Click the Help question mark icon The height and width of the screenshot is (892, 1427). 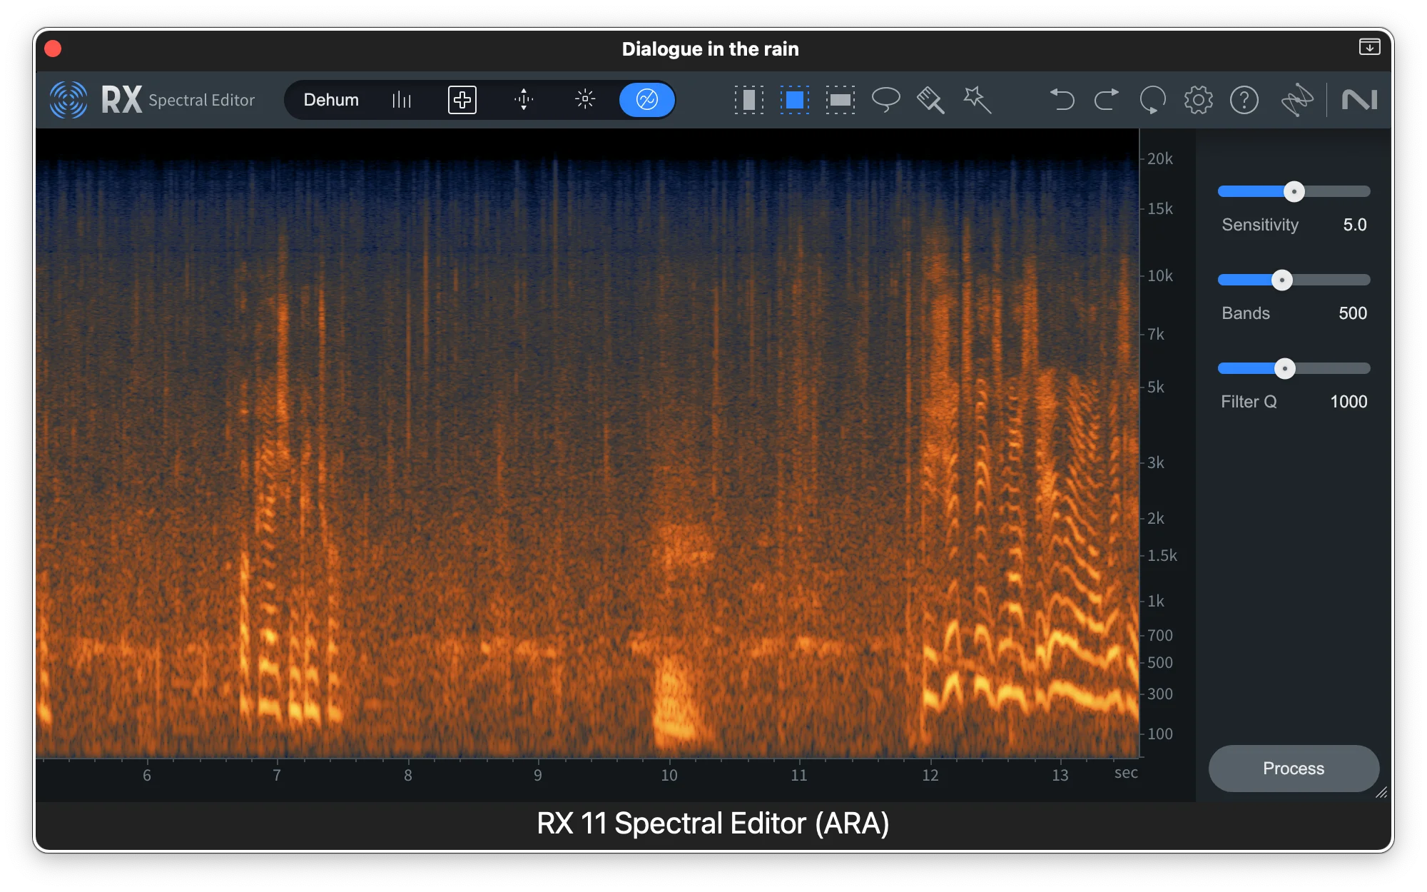click(x=1244, y=100)
